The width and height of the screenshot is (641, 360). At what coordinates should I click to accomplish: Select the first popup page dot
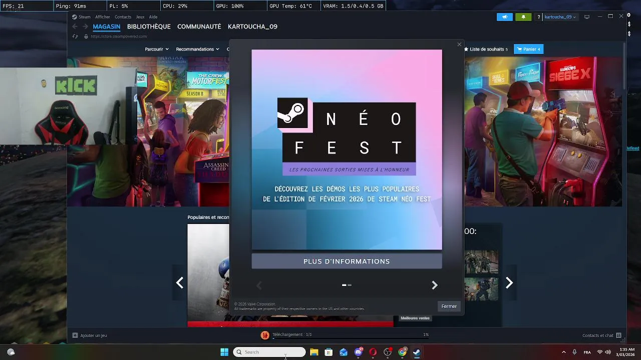click(344, 285)
